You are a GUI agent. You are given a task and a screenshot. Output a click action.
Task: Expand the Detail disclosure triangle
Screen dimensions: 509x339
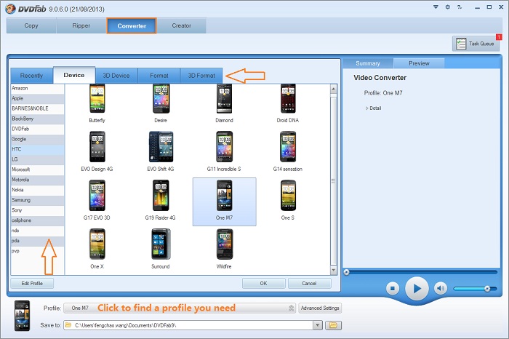366,108
